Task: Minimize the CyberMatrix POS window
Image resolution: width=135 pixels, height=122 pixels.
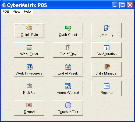Action: [x=115, y=5]
